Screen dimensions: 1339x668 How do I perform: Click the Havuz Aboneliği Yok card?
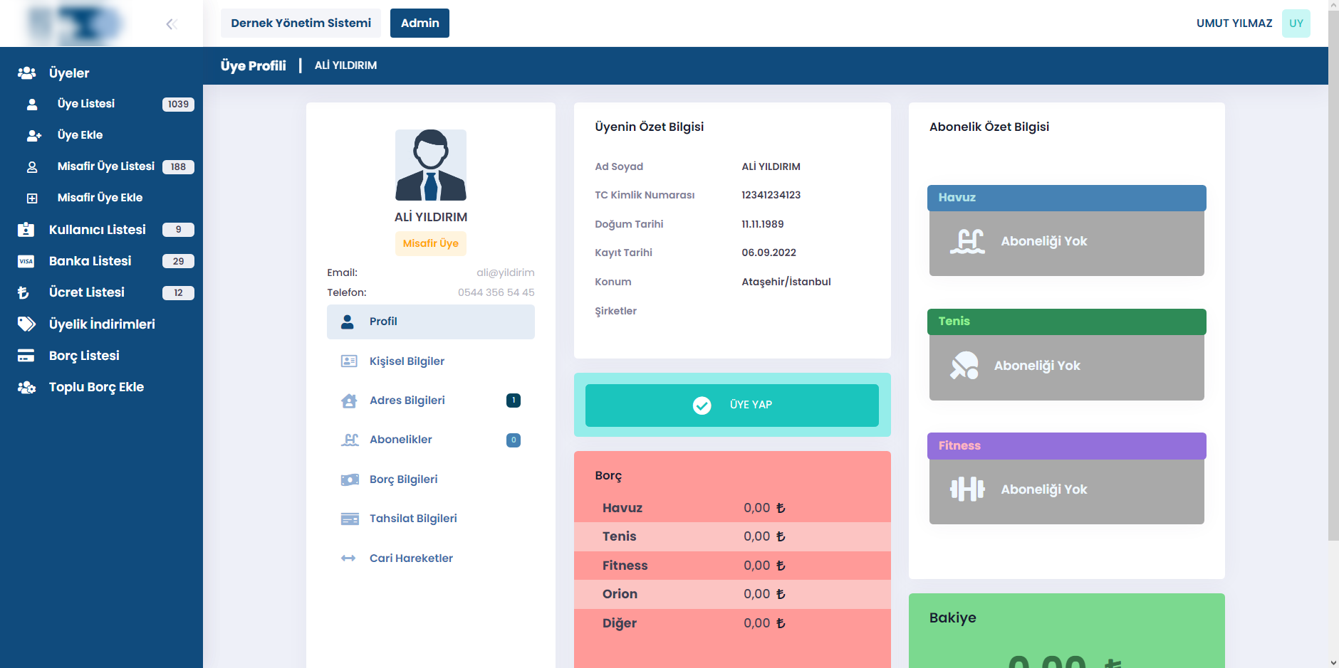pos(1066,243)
